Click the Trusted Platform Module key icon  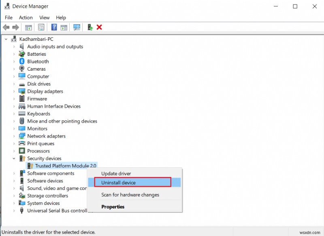30,166
